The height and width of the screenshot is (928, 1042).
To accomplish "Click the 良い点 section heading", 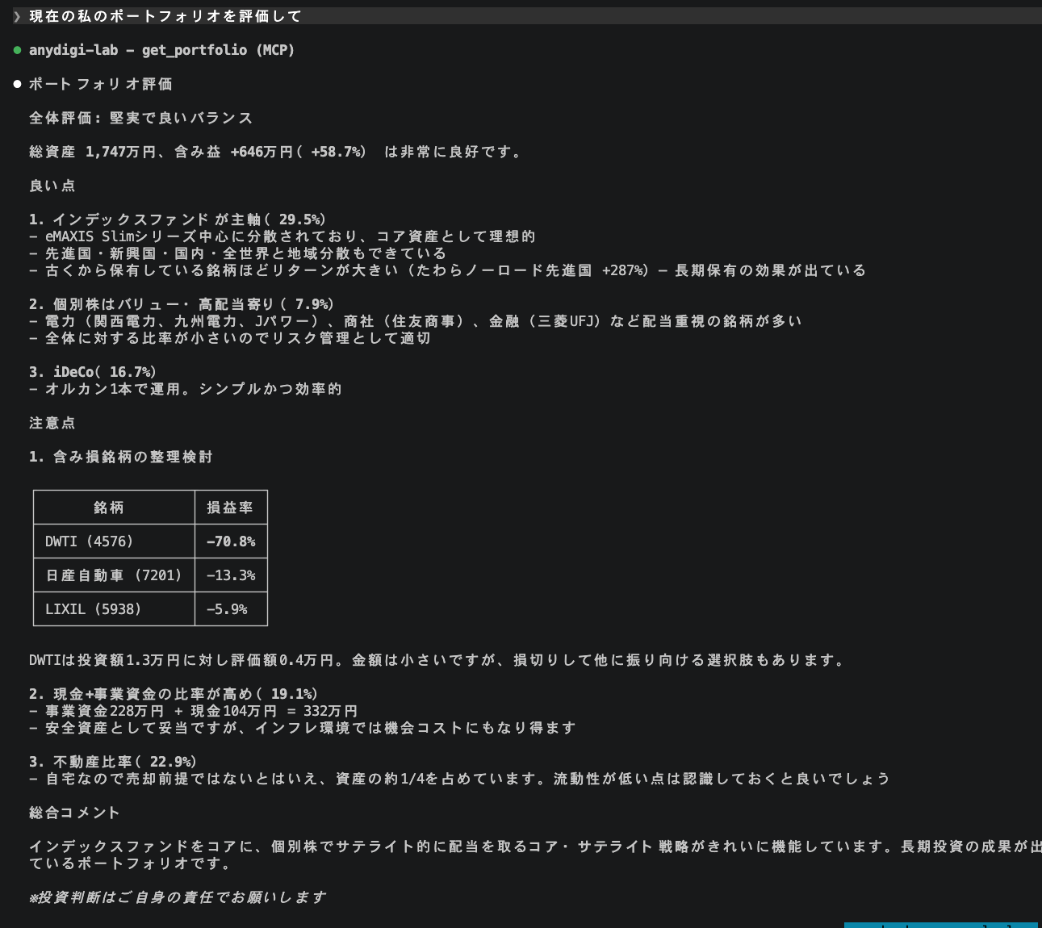I will click(x=52, y=186).
